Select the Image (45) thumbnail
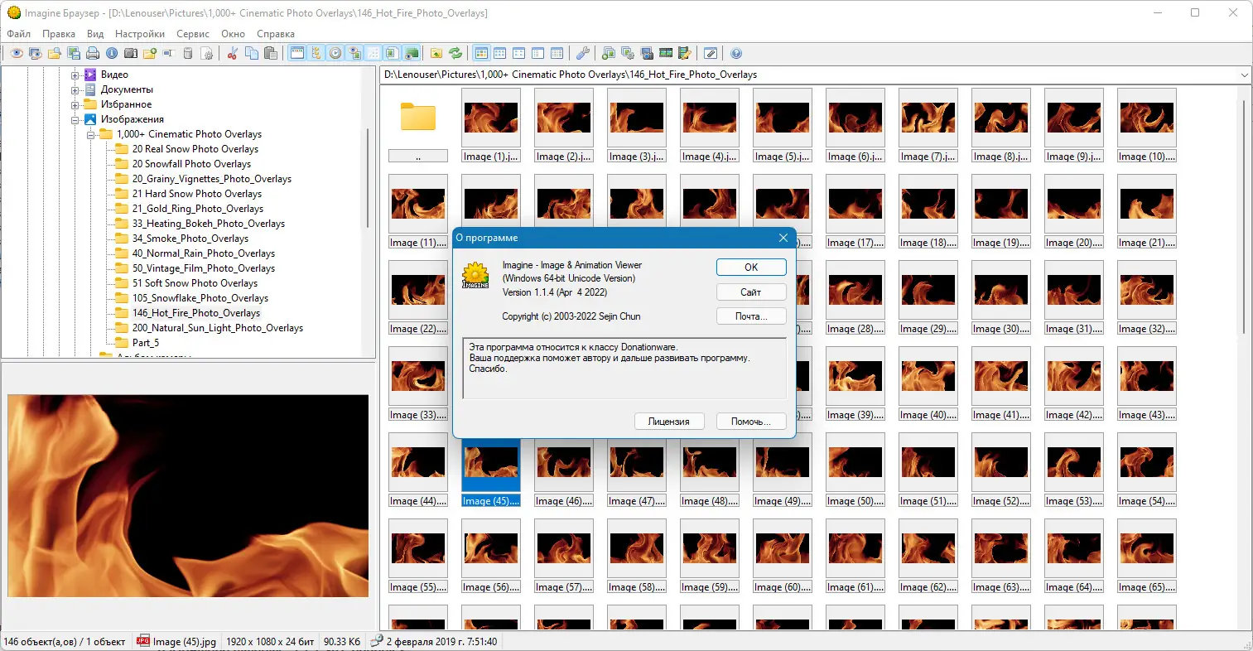 click(491, 470)
